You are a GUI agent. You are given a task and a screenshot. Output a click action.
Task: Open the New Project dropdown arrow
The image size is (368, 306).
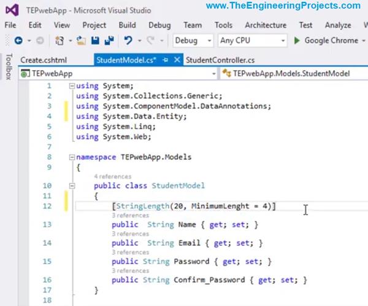coord(70,41)
